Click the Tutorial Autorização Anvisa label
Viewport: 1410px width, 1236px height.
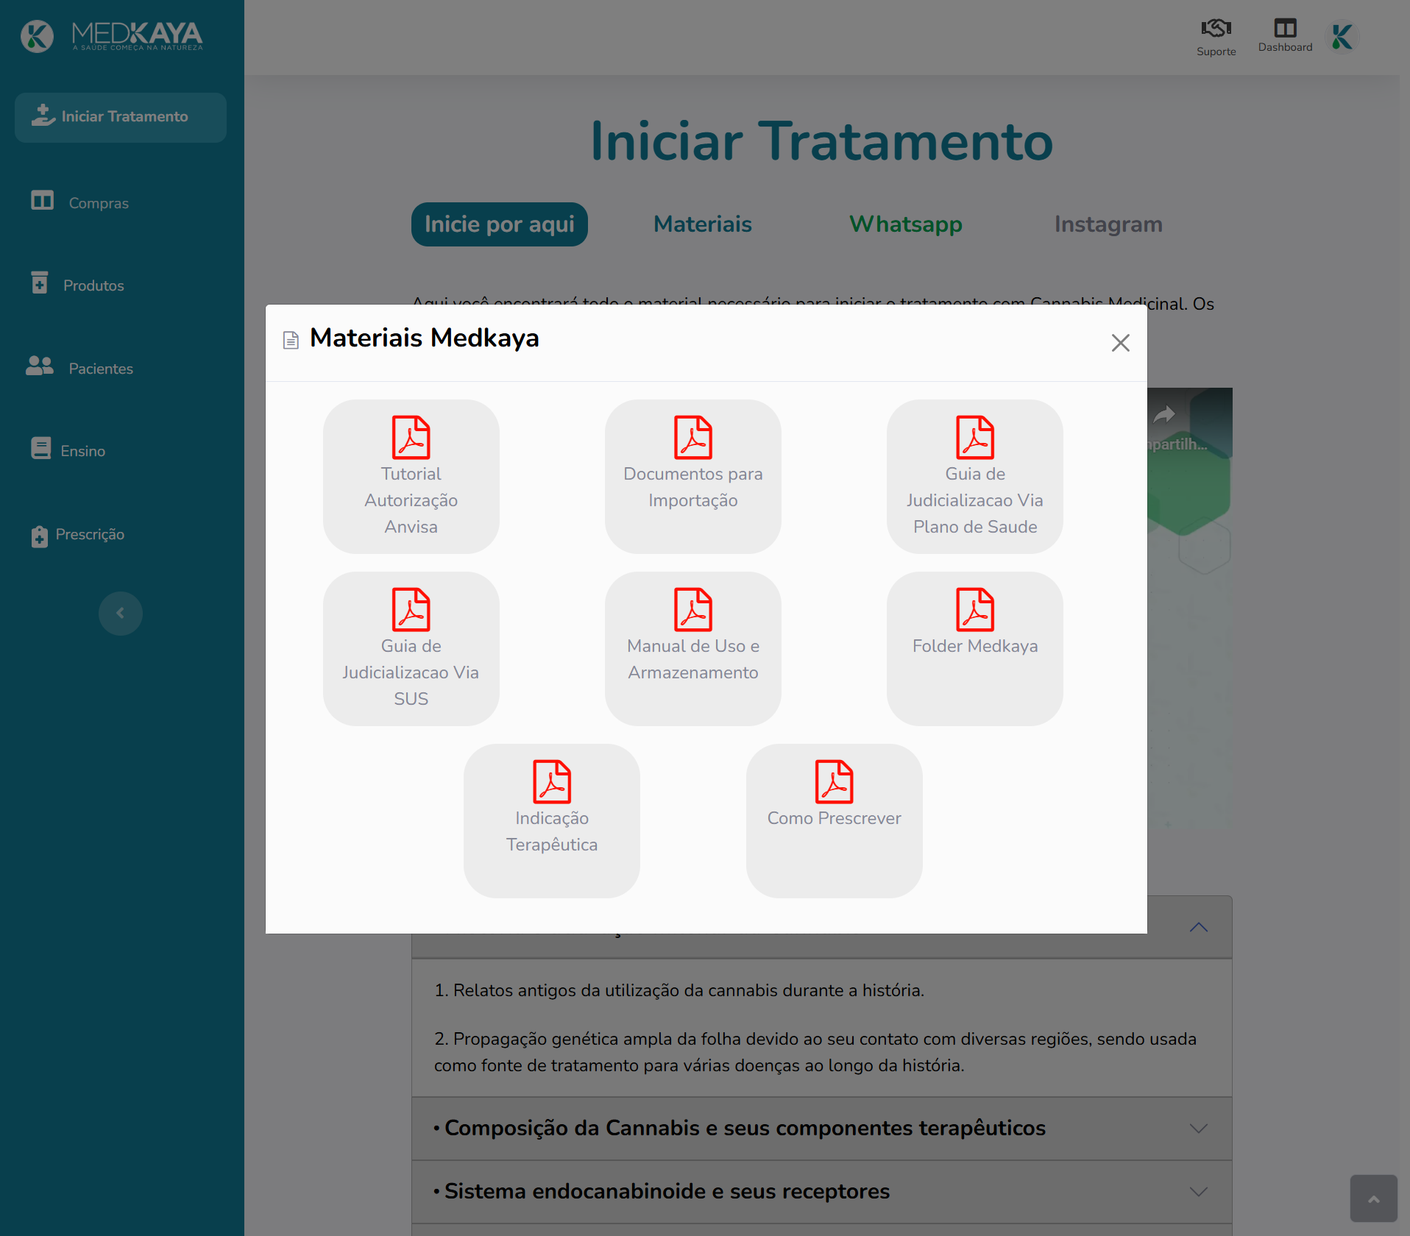411,500
